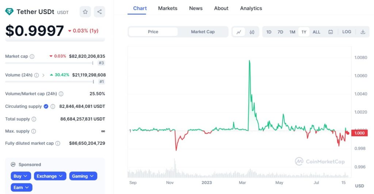
Task: Click the Tether USDt logo icon
Action: pos(9,11)
